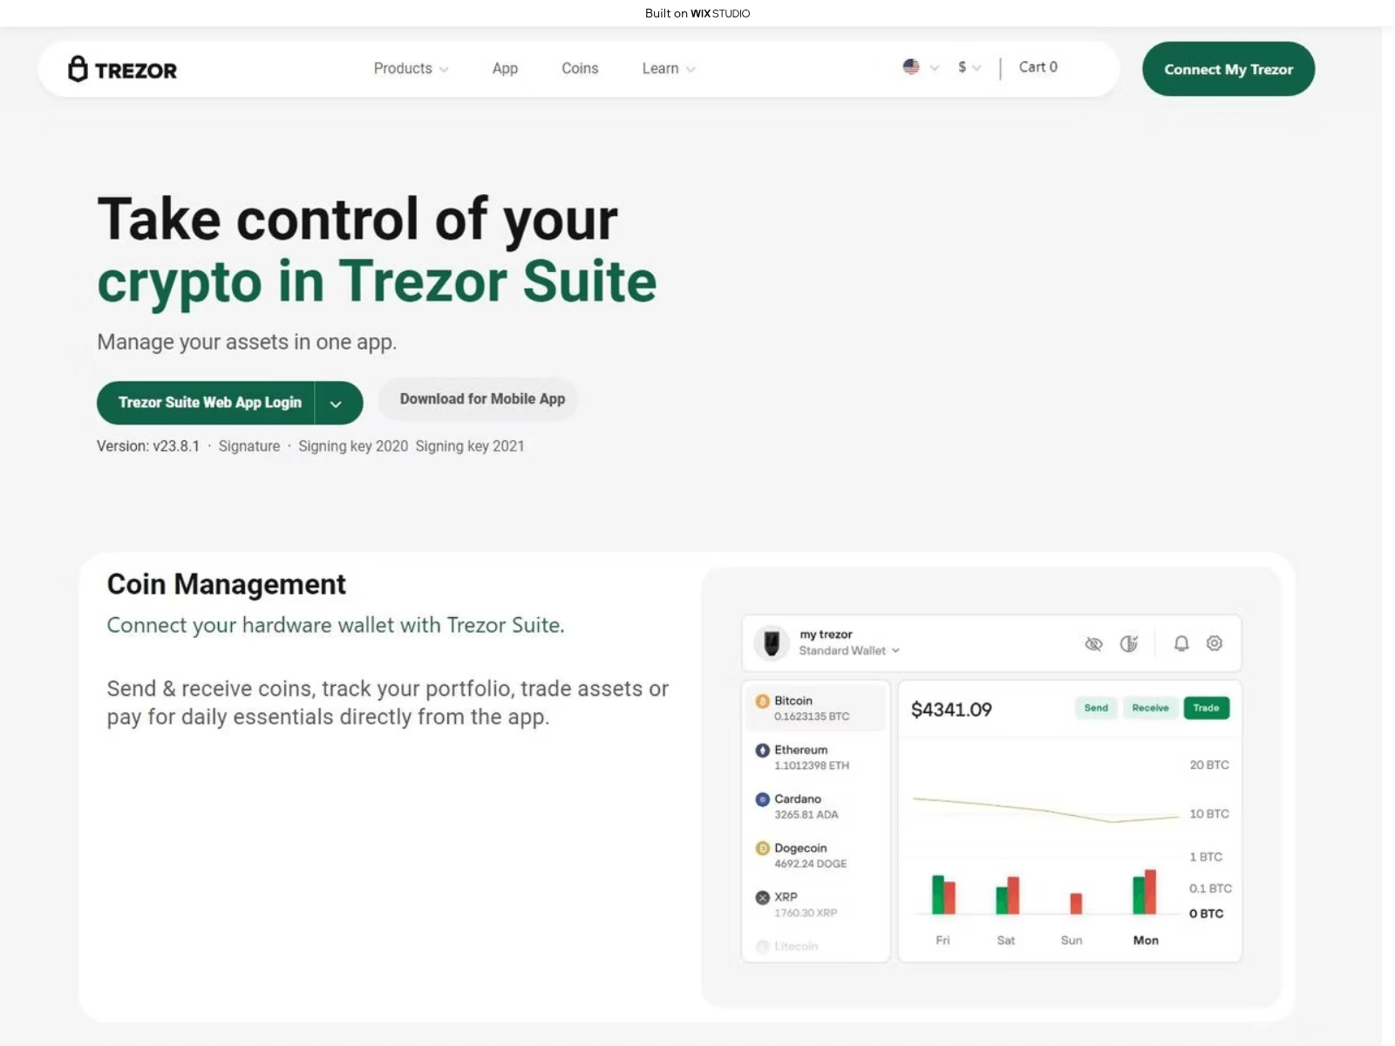Image resolution: width=1395 pixels, height=1046 pixels.
Task: Click the Cardano coin icon
Action: [762, 799]
